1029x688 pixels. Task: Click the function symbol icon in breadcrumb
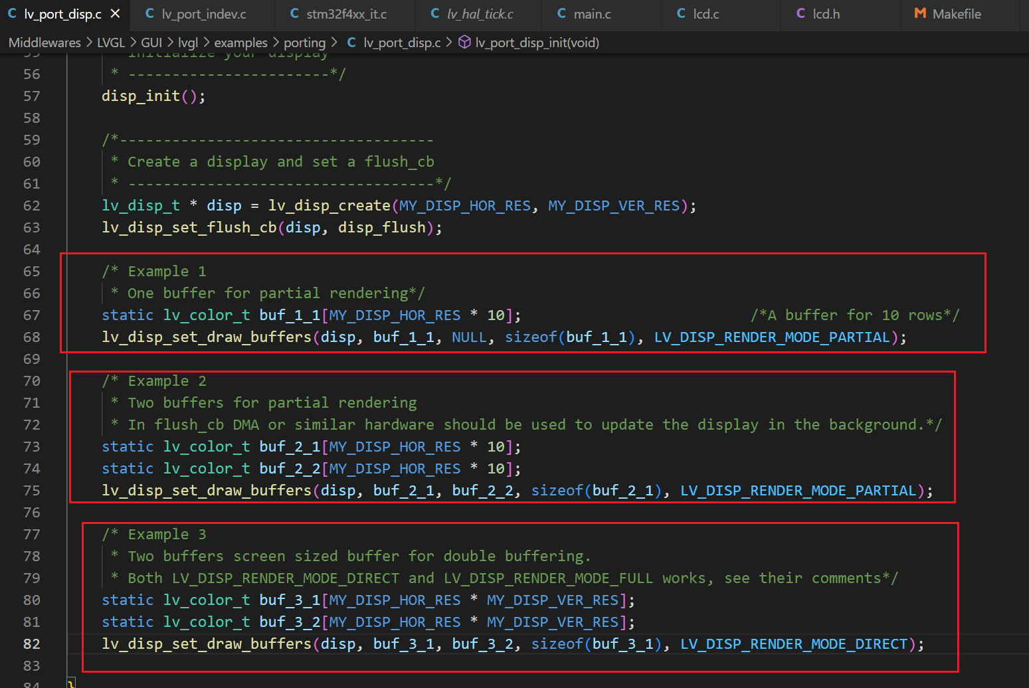point(465,43)
